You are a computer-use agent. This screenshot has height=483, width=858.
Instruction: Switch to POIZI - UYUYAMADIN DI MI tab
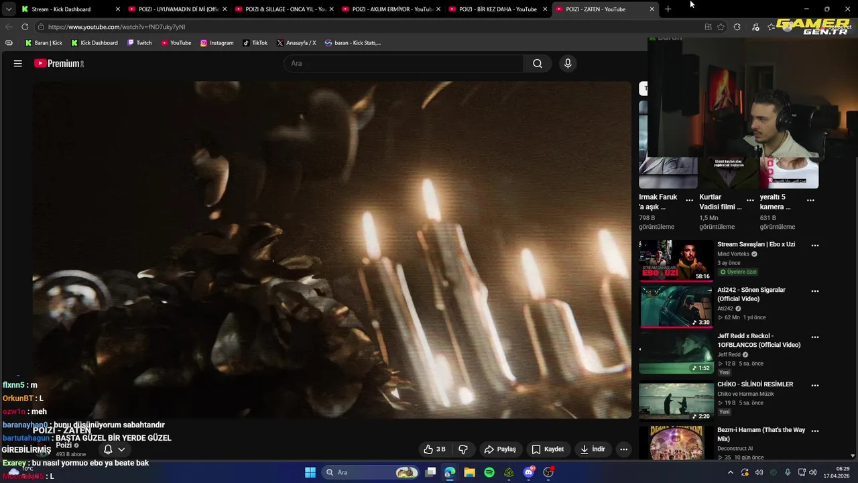click(x=178, y=9)
